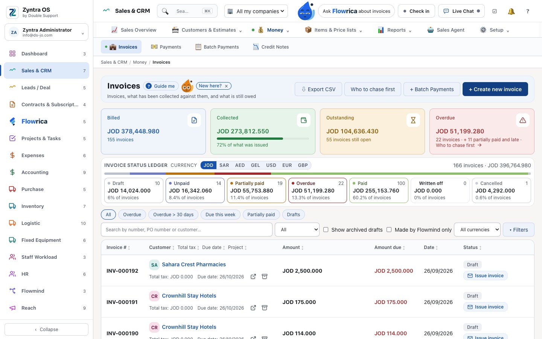Click the Flowrica water-drop mascot
The image size is (542, 339).
[x=306, y=11]
